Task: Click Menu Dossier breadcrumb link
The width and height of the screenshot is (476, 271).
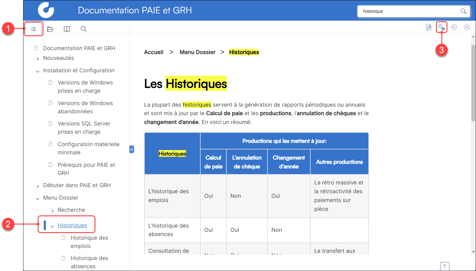Action: click(198, 52)
